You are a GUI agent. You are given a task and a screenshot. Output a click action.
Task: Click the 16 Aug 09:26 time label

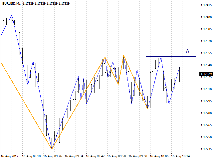pos(53,156)
